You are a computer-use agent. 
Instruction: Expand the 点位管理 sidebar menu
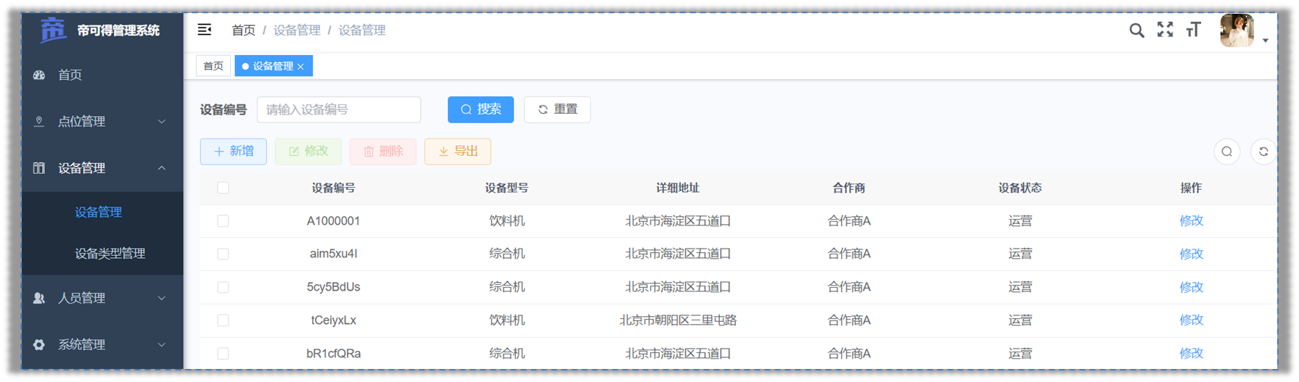(x=102, y=122)
